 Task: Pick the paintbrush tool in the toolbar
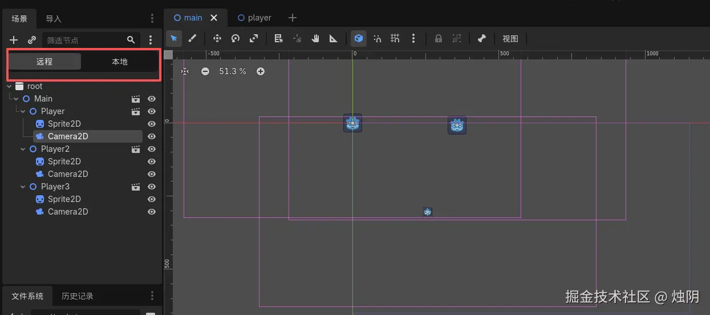[x=192, y=38]
